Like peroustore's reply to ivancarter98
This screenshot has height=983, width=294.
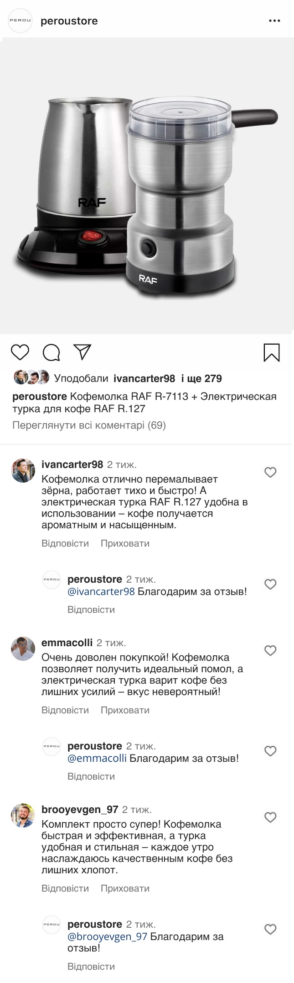(270, 584)
